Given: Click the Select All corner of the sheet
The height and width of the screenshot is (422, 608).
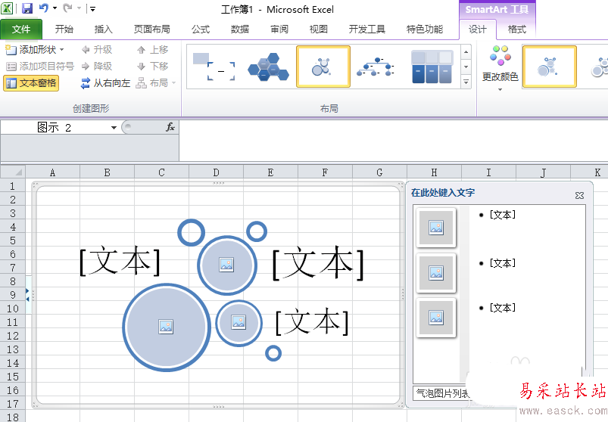Looking at the screenshot, I should 13,172.
